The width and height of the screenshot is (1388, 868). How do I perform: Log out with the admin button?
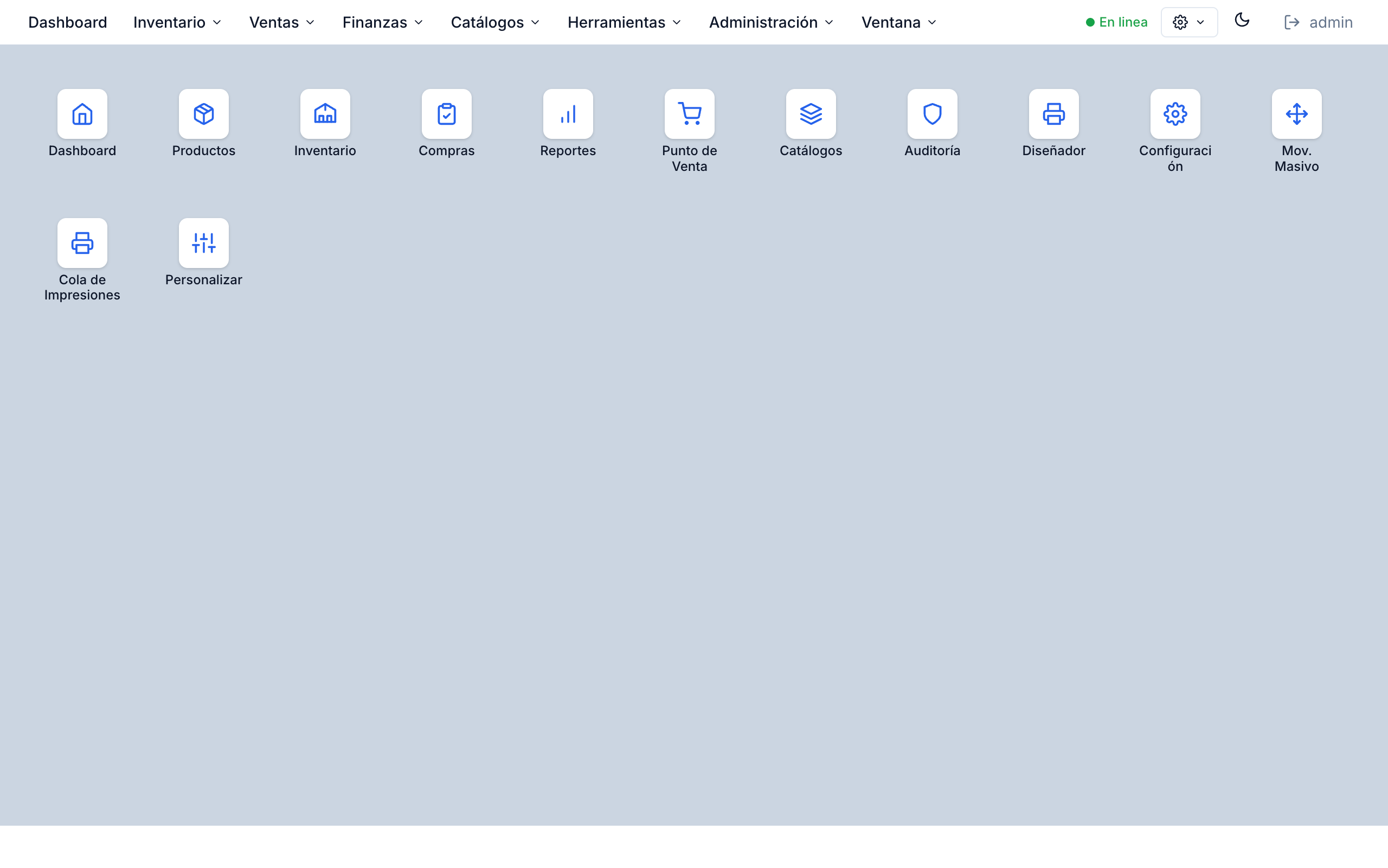point(1318,22)
